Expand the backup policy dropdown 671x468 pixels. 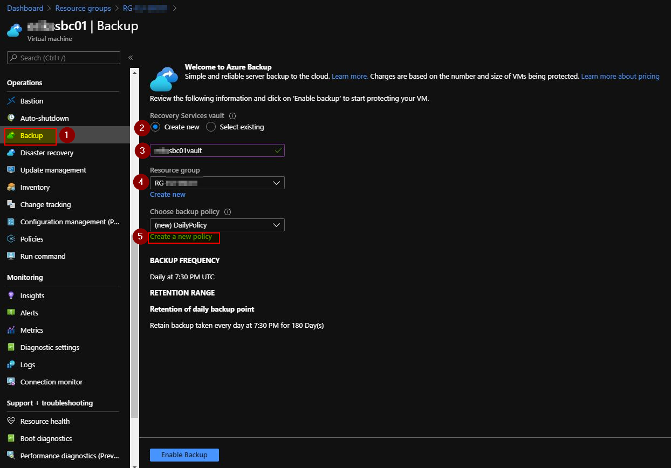pyautogui.click(x=217, y=225)
